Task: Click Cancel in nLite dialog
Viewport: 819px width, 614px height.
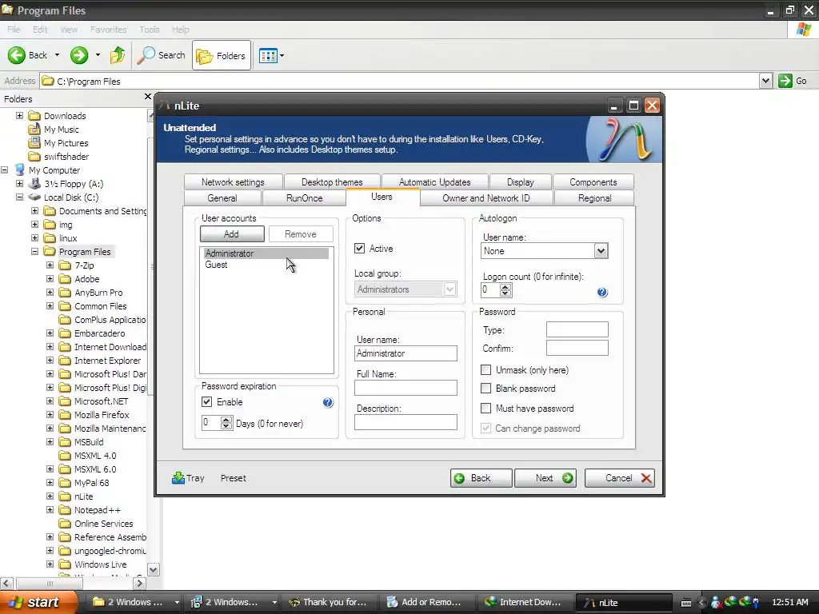Action: (620, 478)
